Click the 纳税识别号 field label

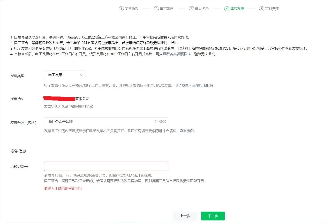pyautogui.click(x=19, y=167)
